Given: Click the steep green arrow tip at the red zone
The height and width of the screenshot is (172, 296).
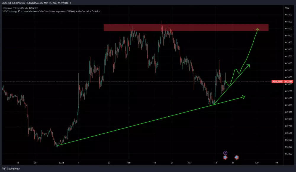Looking at the screenshot, I should (x=258, y=29).
